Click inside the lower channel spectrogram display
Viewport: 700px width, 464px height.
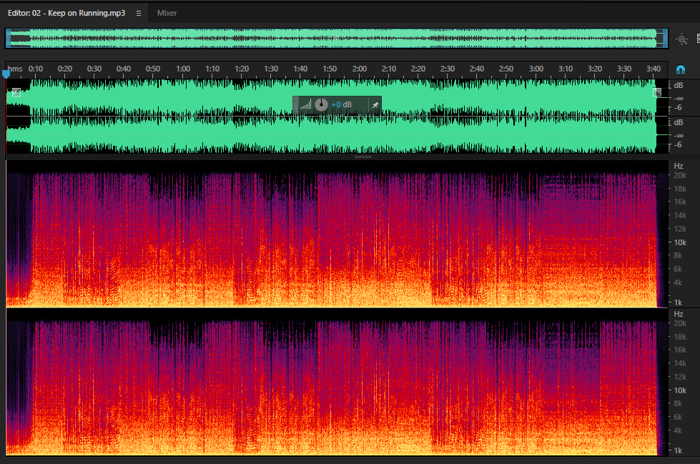(337, 382)
